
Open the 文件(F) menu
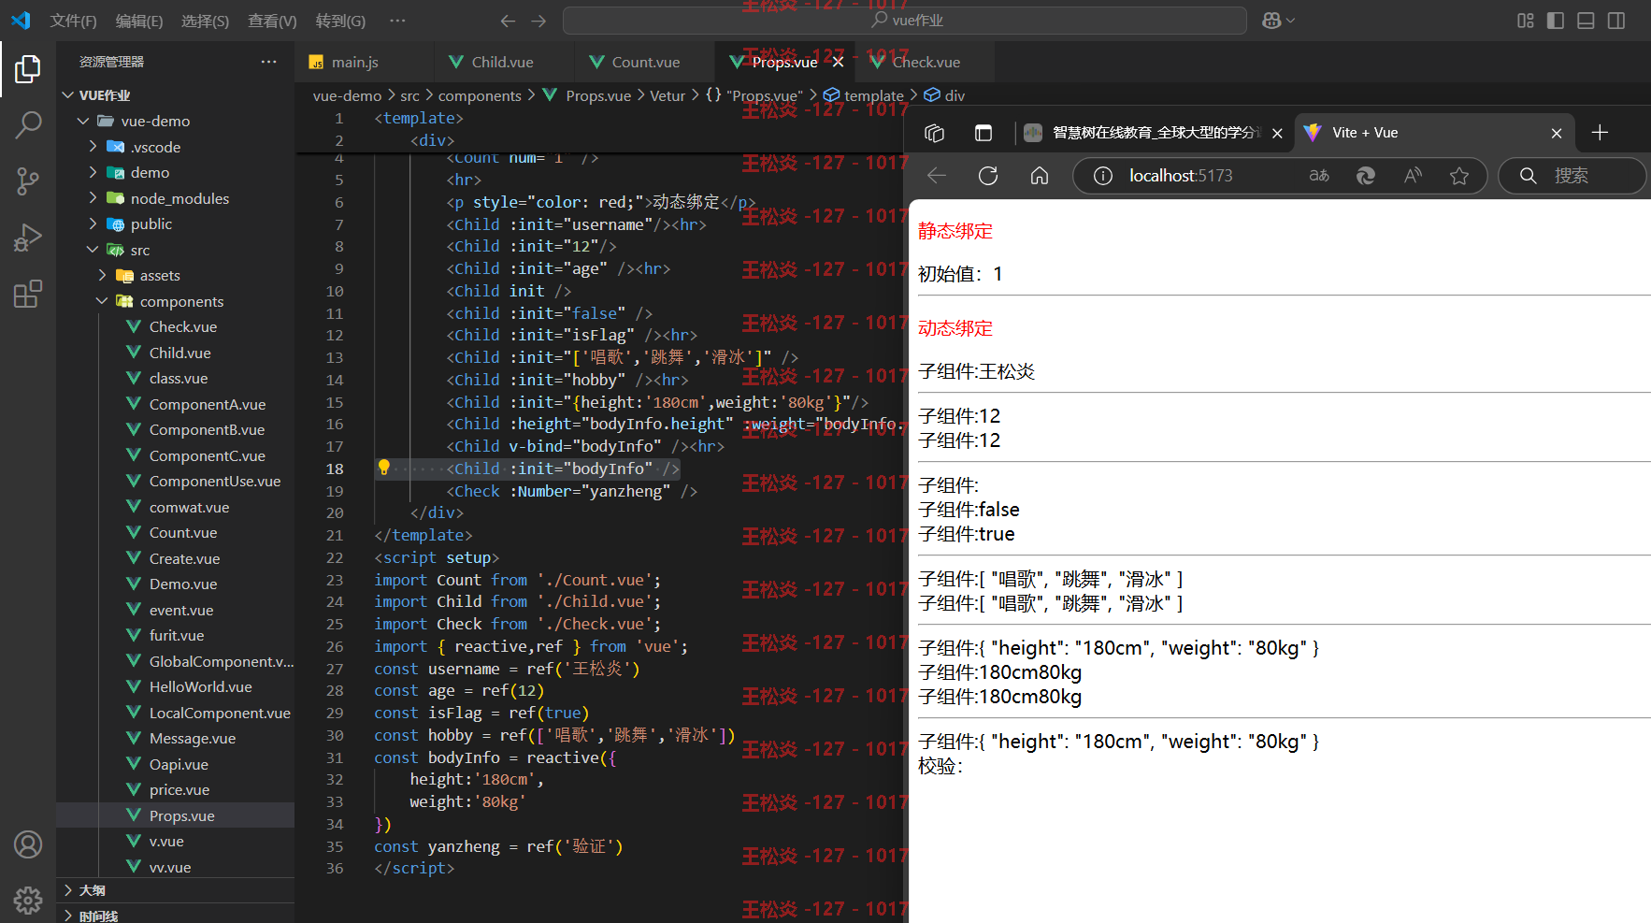point(73,21)
